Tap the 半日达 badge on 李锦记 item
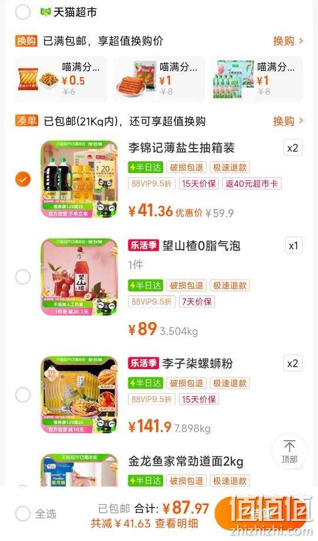 145,167
